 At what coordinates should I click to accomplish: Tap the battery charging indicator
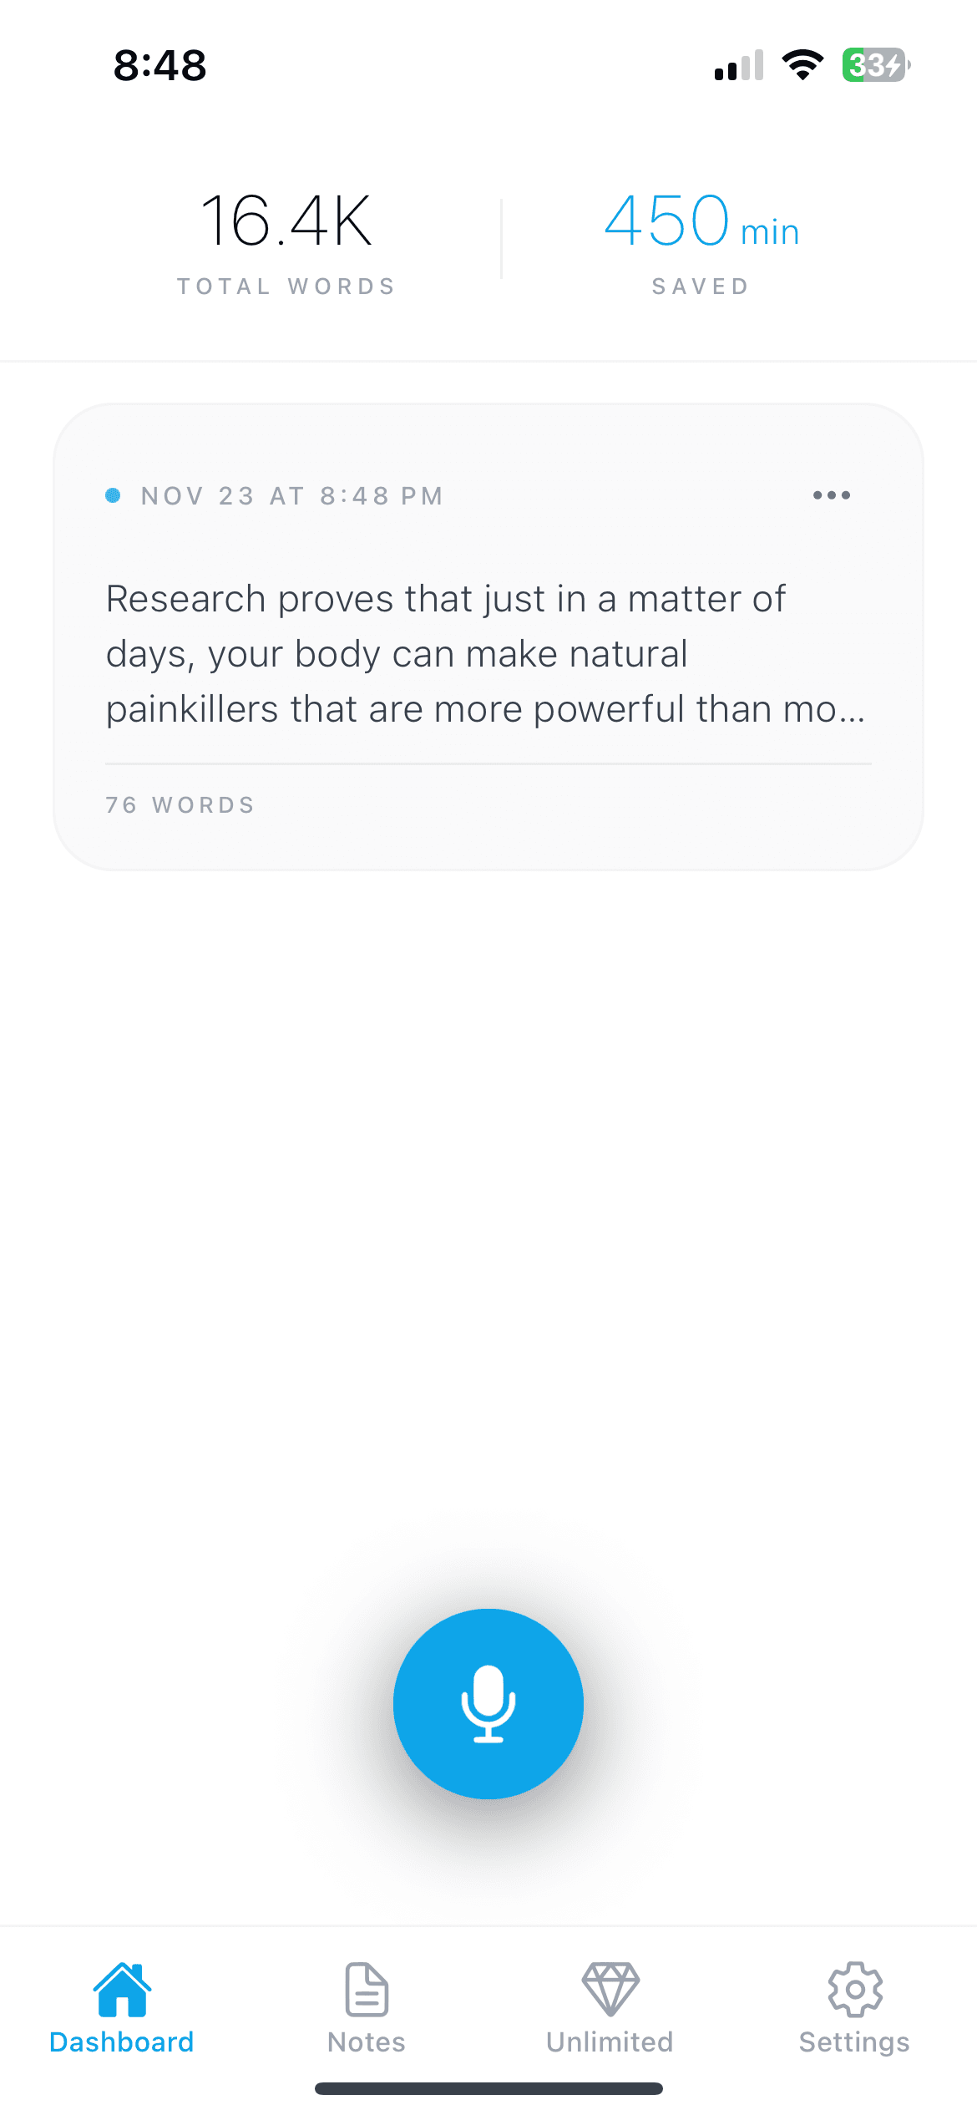pyautogui.click(x=876, y=64)
